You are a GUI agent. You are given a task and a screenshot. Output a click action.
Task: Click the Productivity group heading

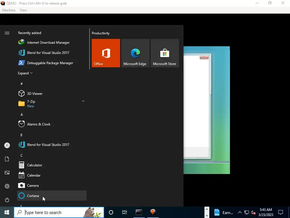[x=101, y=33]
